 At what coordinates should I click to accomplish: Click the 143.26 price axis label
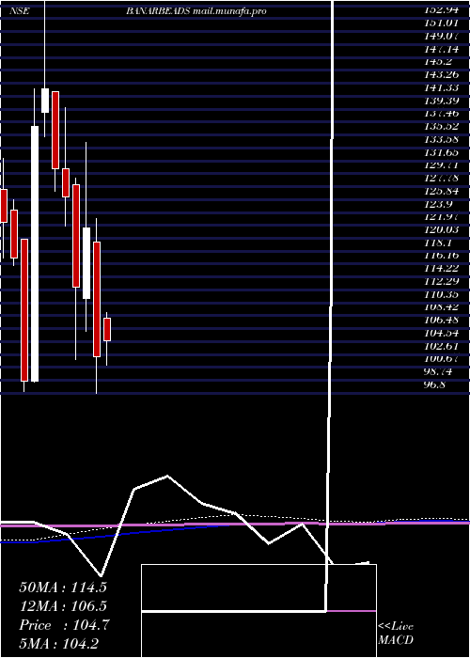point(440,74)
